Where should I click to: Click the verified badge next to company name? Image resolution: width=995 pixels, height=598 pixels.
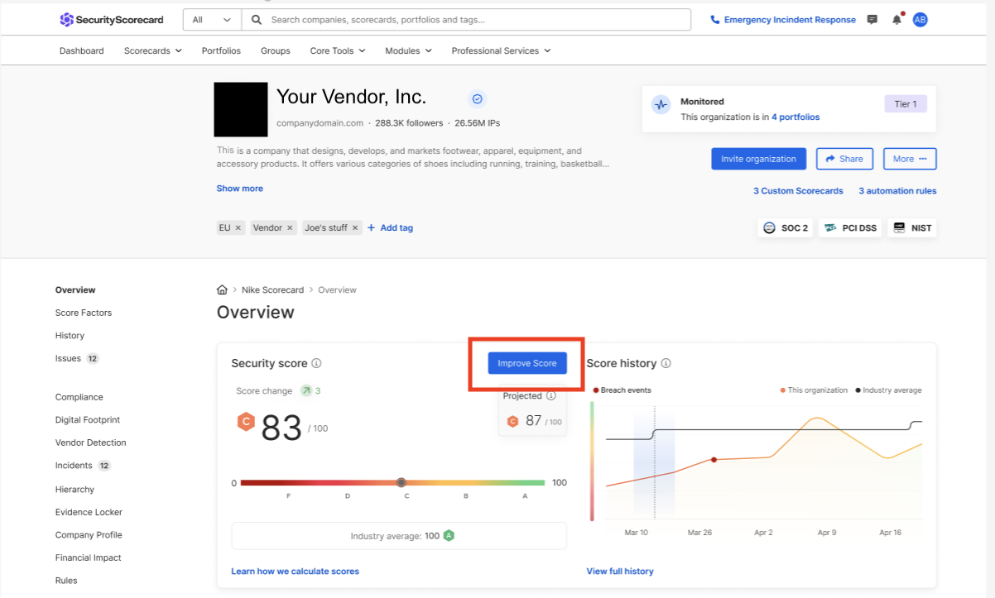click(477, 99)
